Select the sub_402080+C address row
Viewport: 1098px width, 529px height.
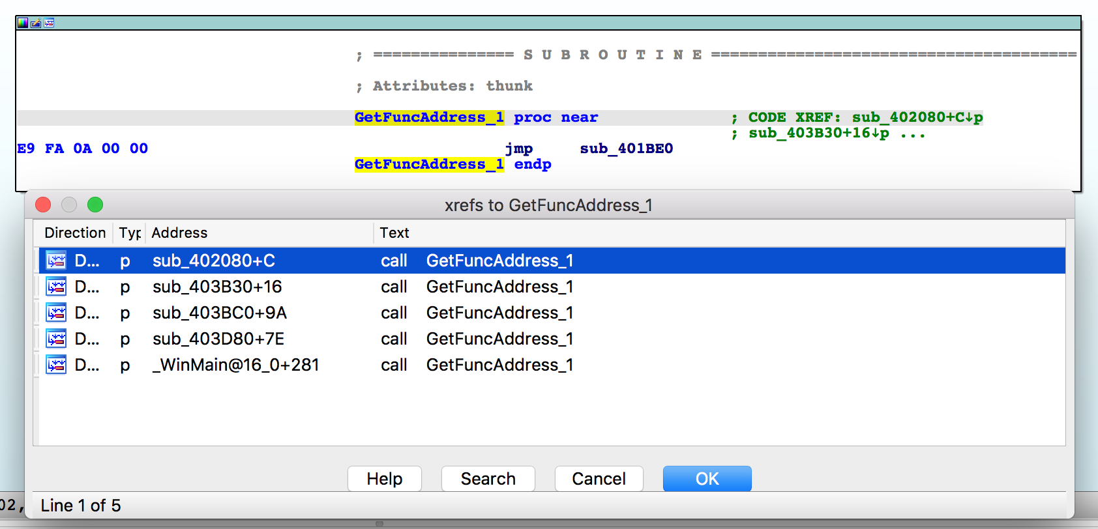click(552, 261)
